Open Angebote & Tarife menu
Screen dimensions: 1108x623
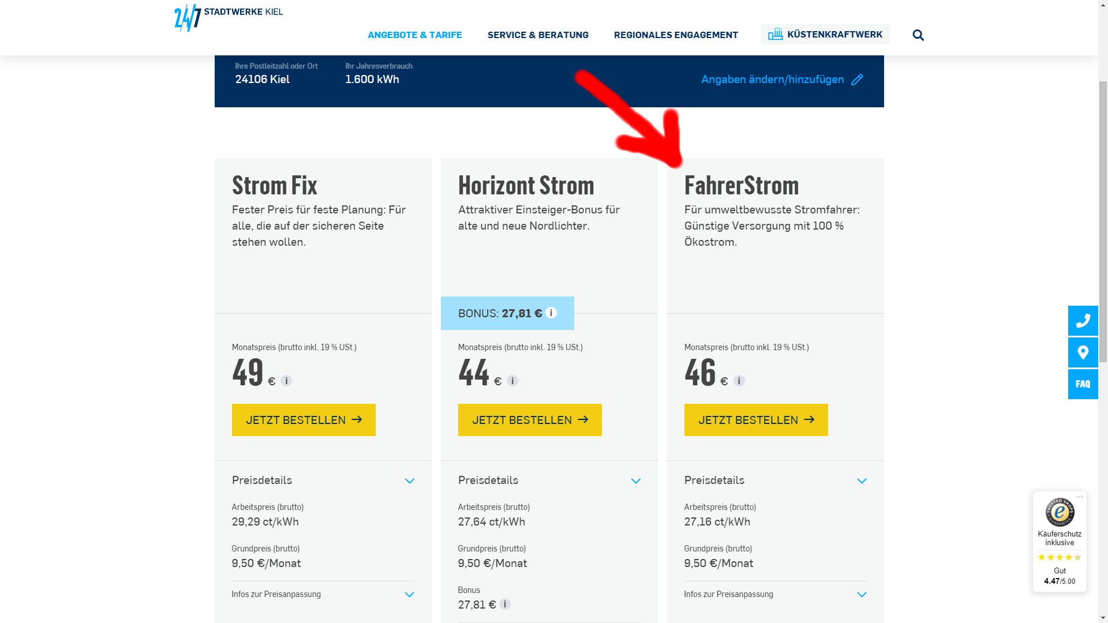pyautogui.click(x=414, y=35)
